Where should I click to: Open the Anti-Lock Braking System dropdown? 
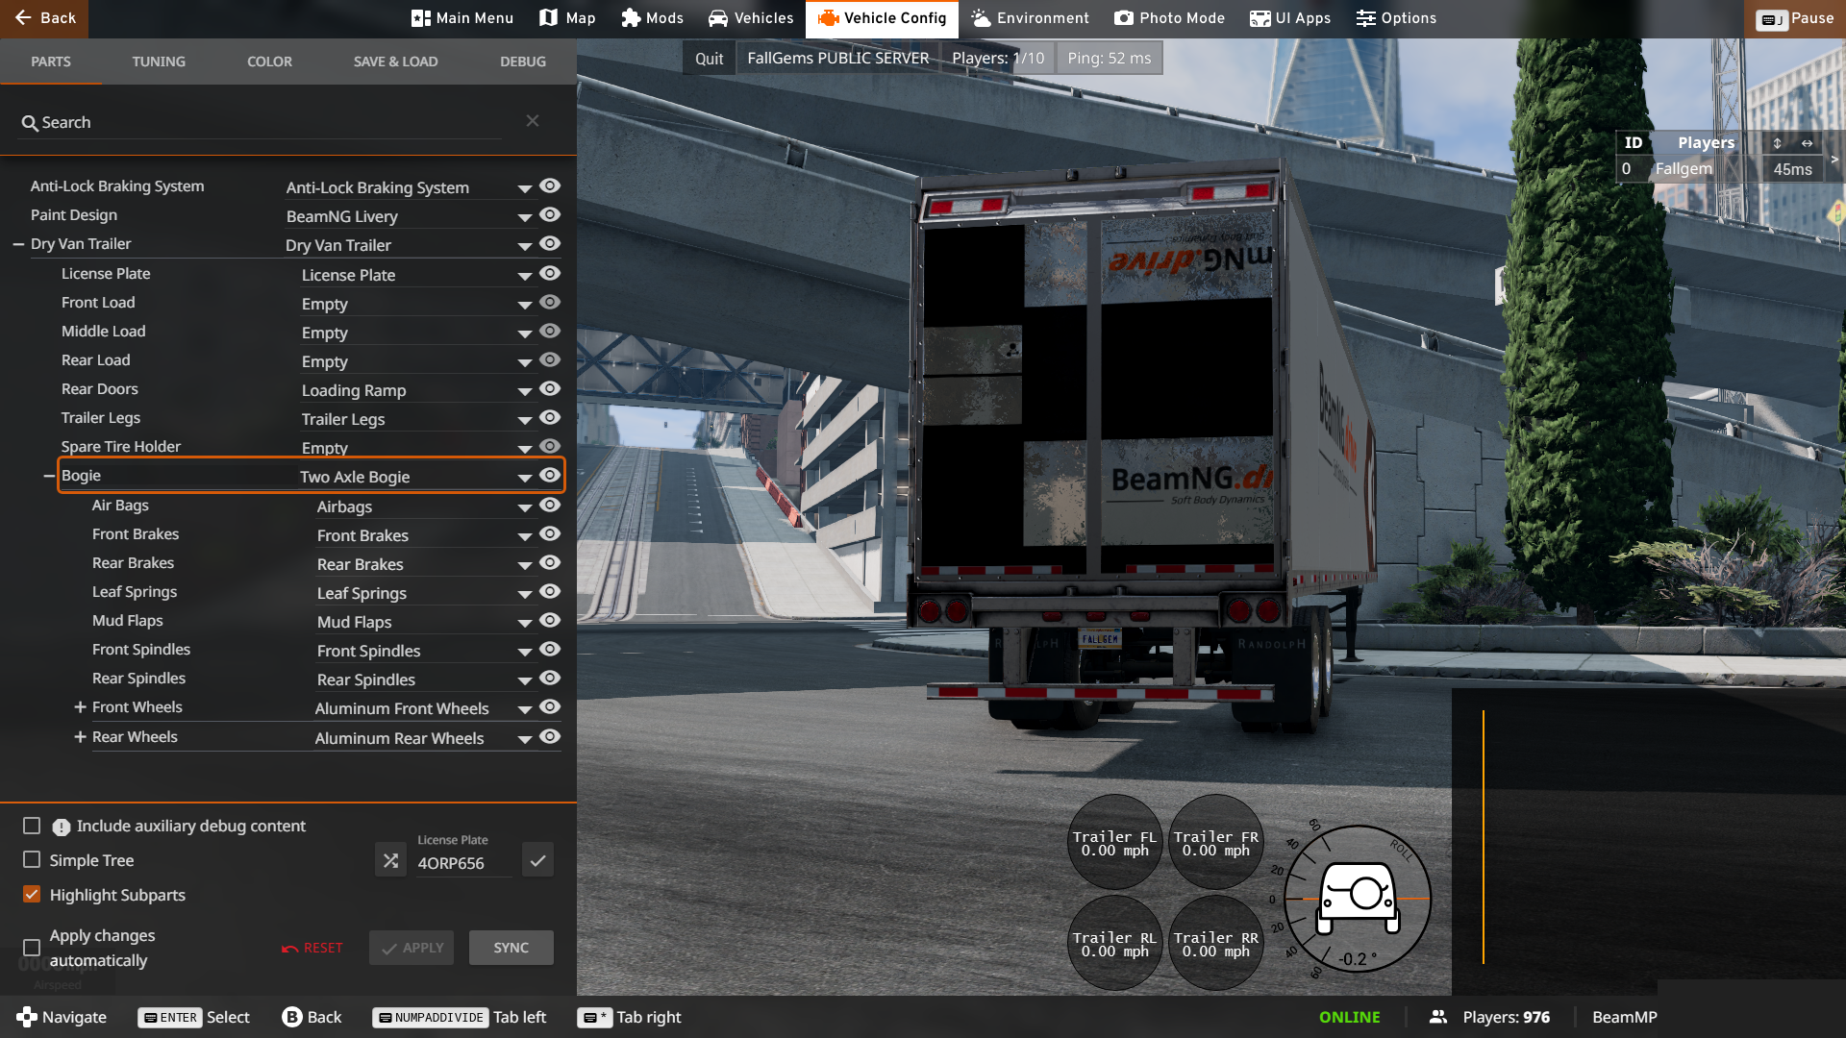409,187
